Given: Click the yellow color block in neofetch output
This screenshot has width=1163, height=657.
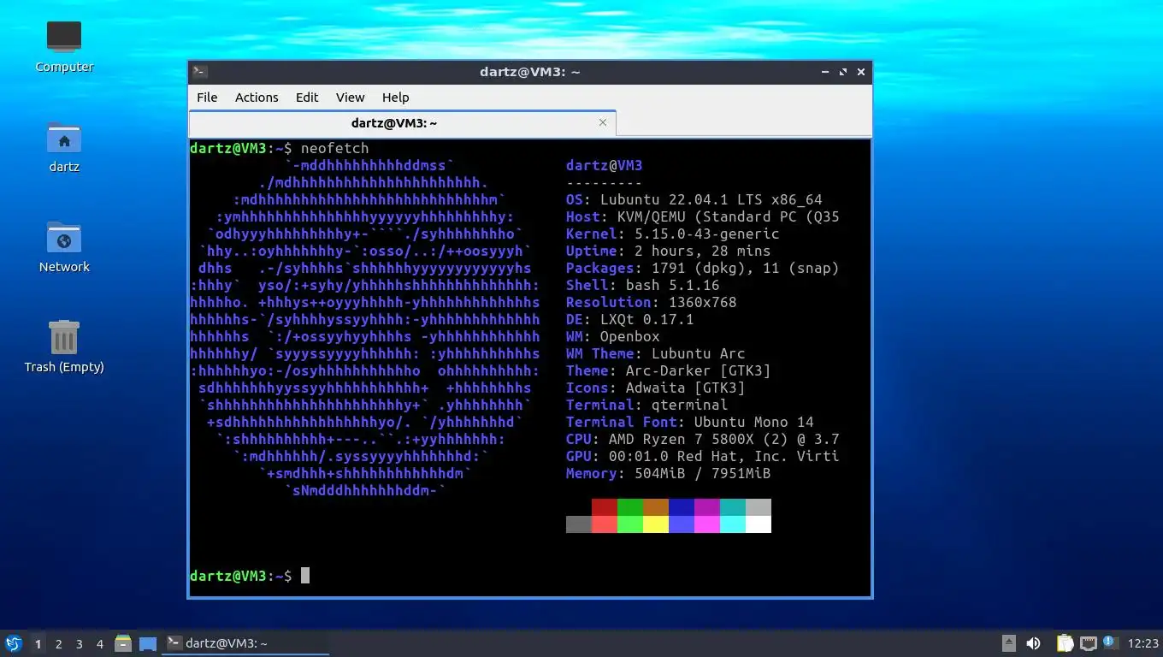Looking at the screenshot, I should click(x=656, y=524).
